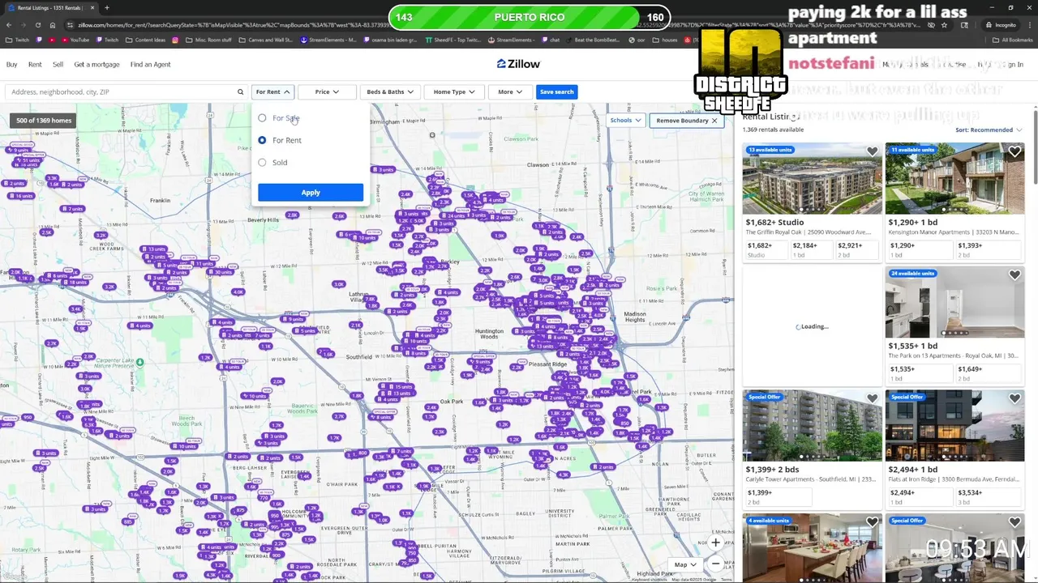The height and width of the screenshot is (583, 1038).
Task: Remove the boundary with the X icon
Action: 714,121
